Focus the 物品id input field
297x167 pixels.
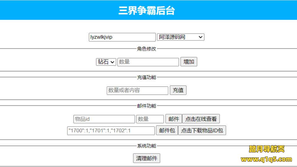(104, 119)
